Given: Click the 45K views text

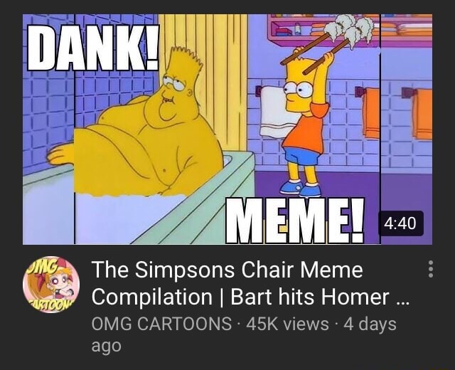Looking at the screenshot, I should click(x=287, y=324).
